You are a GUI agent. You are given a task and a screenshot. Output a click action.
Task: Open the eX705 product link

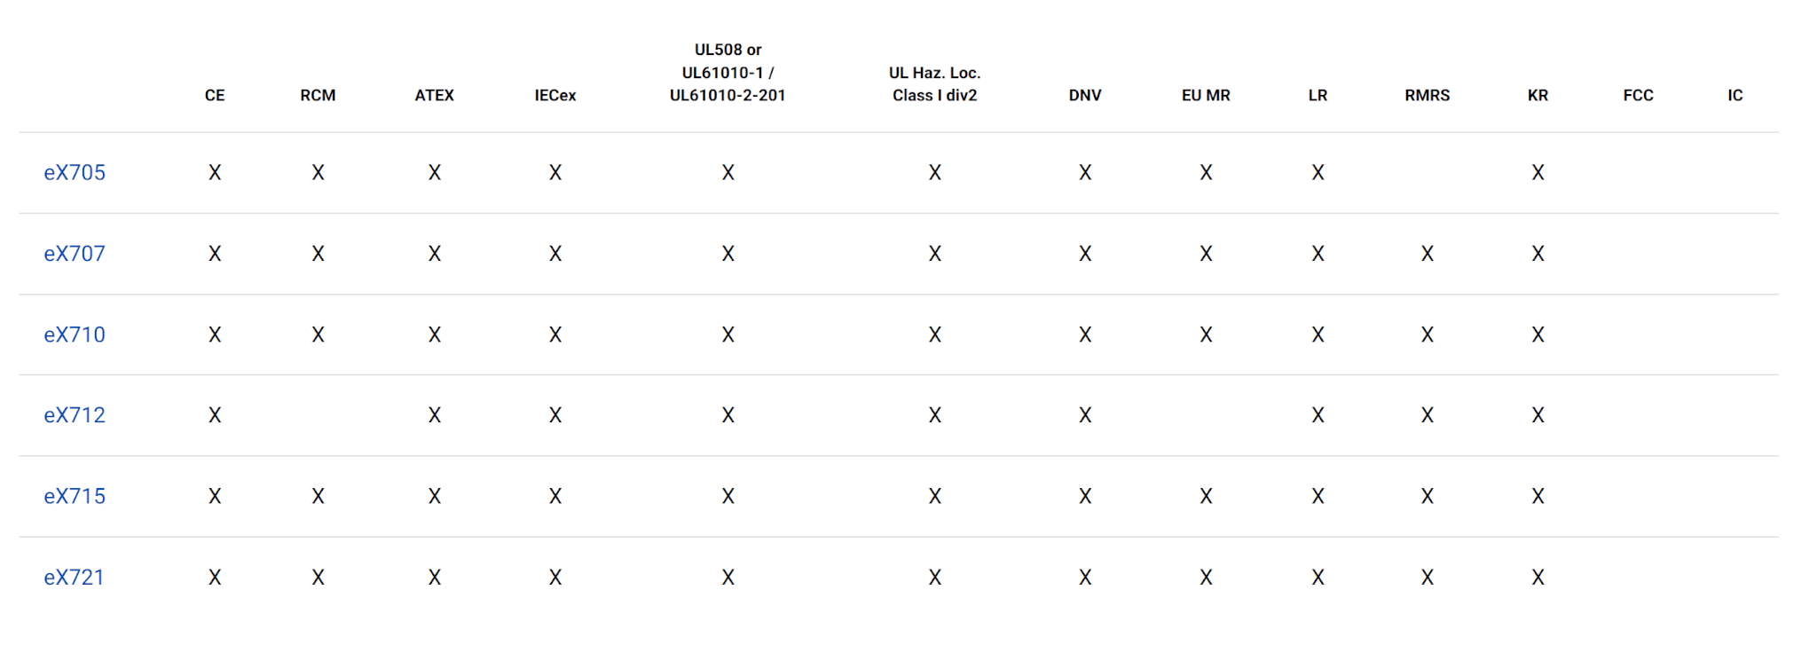tap(75, 173)
